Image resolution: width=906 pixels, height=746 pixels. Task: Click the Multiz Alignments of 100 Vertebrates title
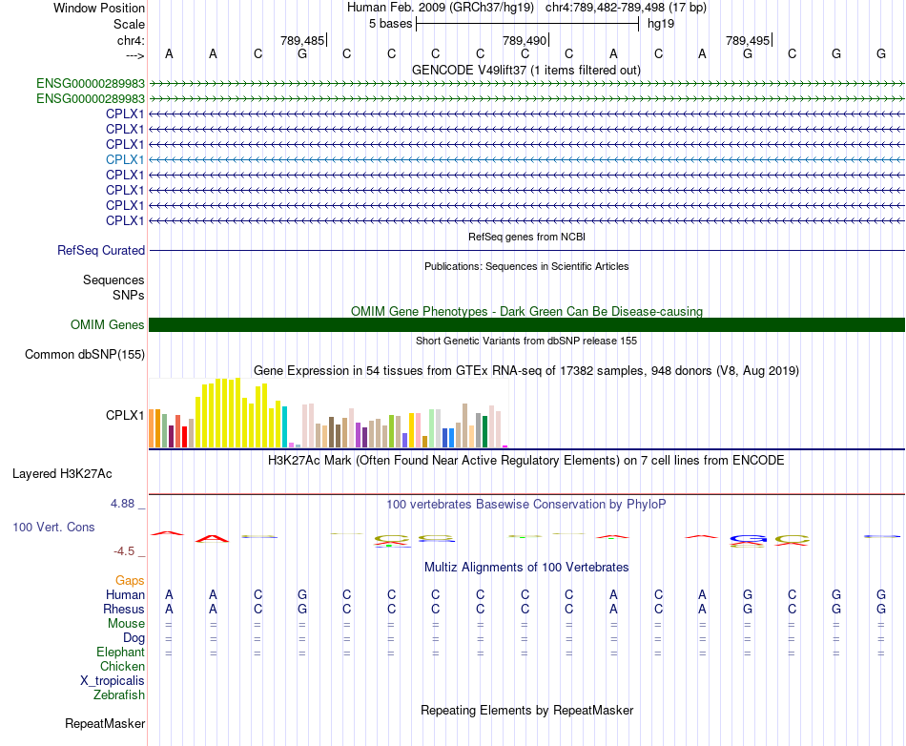(526, 567)
